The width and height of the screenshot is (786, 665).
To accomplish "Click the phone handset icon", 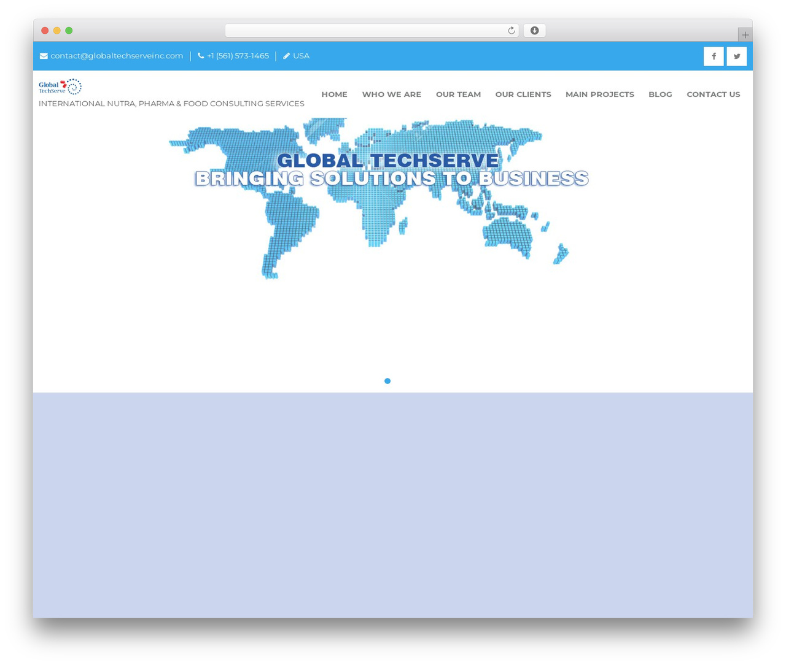I will coord(201,56).
